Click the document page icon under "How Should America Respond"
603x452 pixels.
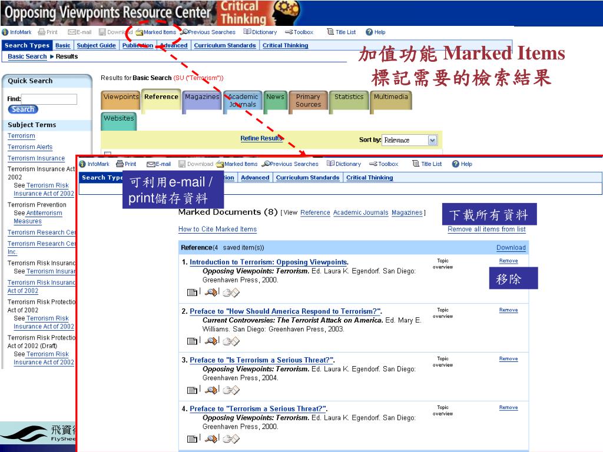tap(193, 341)
